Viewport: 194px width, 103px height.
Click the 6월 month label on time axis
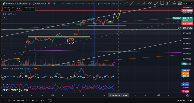(158, 95)
